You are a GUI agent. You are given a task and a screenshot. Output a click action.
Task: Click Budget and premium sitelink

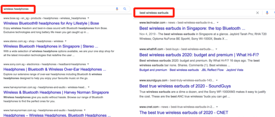click(x=153, y=70)
